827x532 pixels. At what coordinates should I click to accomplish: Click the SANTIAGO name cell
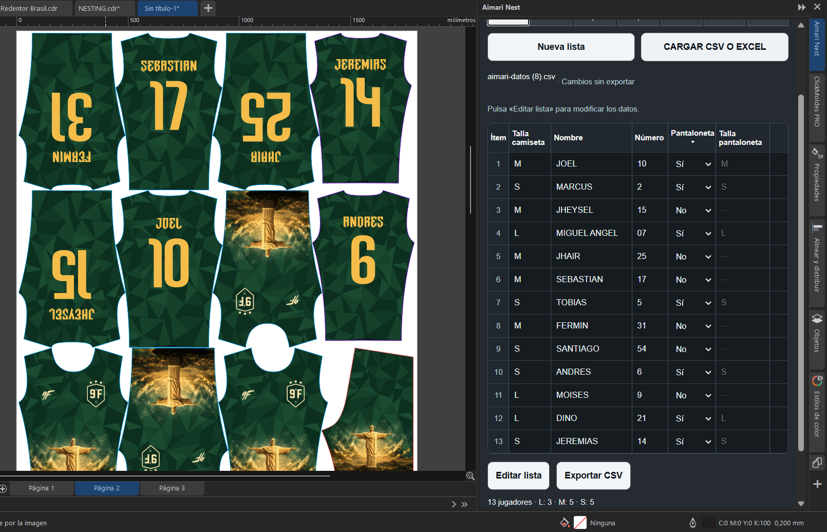[591, 349]
